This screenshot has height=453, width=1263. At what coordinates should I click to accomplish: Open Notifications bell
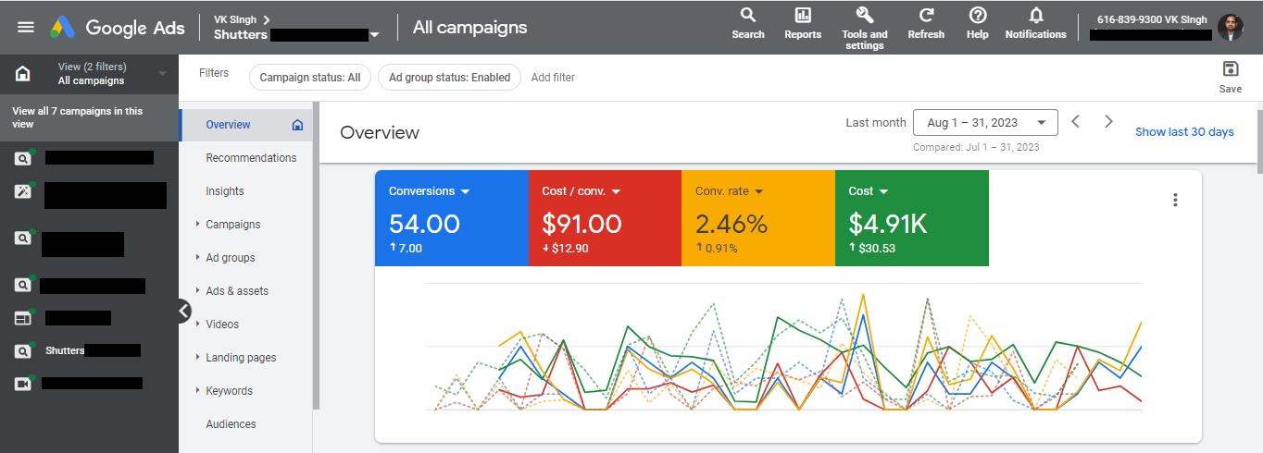pos(1035,16)
